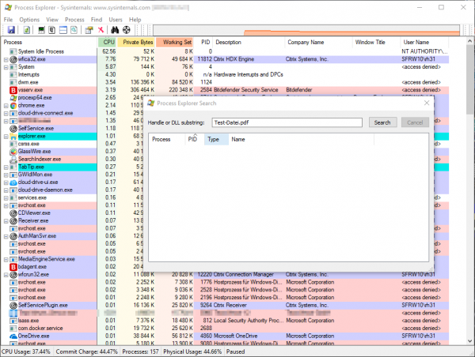Click the CDViewer.exe process icon
Viewport: 475px width, 357px height.
click(13, 213)
